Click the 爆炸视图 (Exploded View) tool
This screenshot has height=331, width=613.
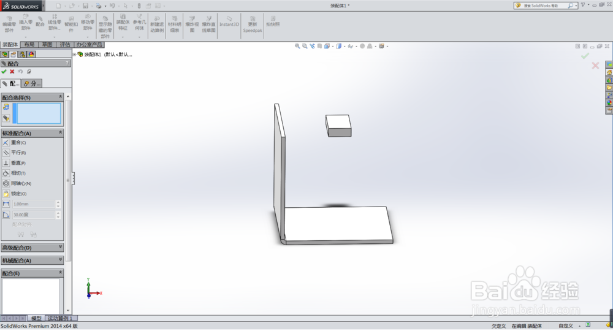pyautogui.click(x=192, y=25)
